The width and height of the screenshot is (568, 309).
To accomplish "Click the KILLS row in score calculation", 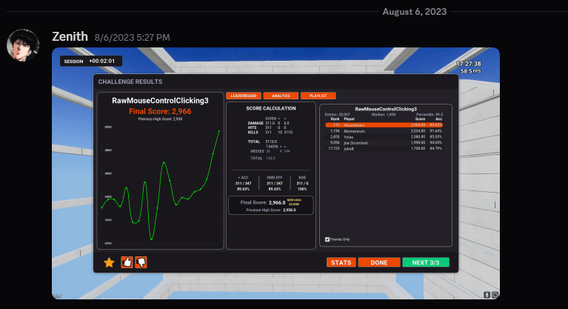I will (270, 133).
